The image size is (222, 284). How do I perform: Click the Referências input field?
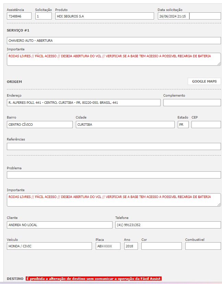(114, 146)
